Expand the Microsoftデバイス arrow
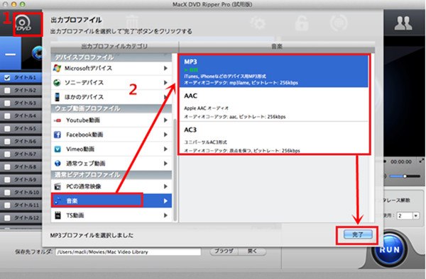 point(165,68)
